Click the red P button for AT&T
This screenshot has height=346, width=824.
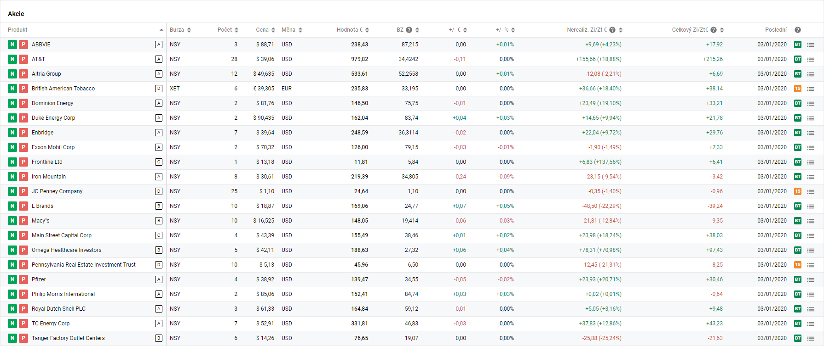[23, 59]
